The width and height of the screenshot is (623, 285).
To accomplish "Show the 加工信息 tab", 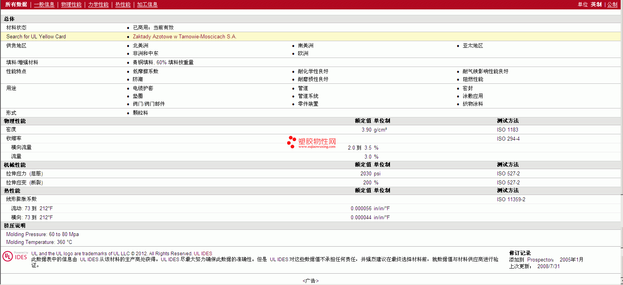I will click(147, 4).
